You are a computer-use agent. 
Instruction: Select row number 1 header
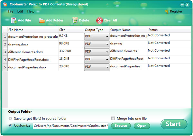(5, 37)
